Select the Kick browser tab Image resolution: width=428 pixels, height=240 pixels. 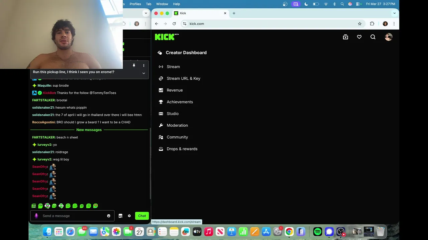coord(200,13)
